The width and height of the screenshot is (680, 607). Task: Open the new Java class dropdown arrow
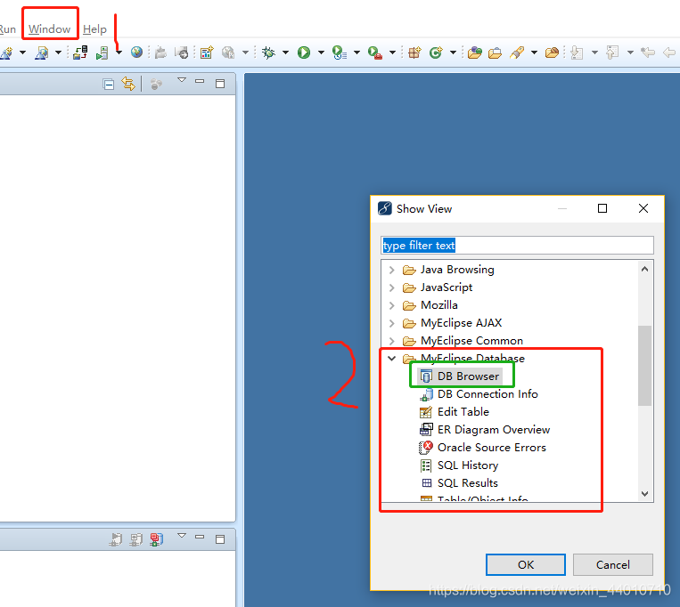point(453,53)
